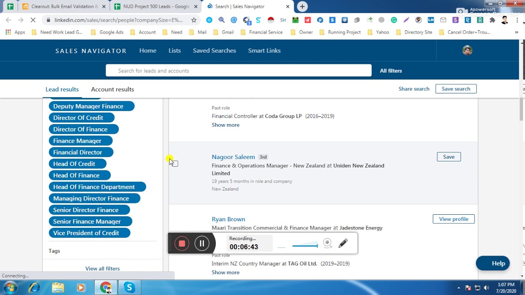Open a new Chrome tab
Viewport: 525px width, 295px height.
point(302,7)
